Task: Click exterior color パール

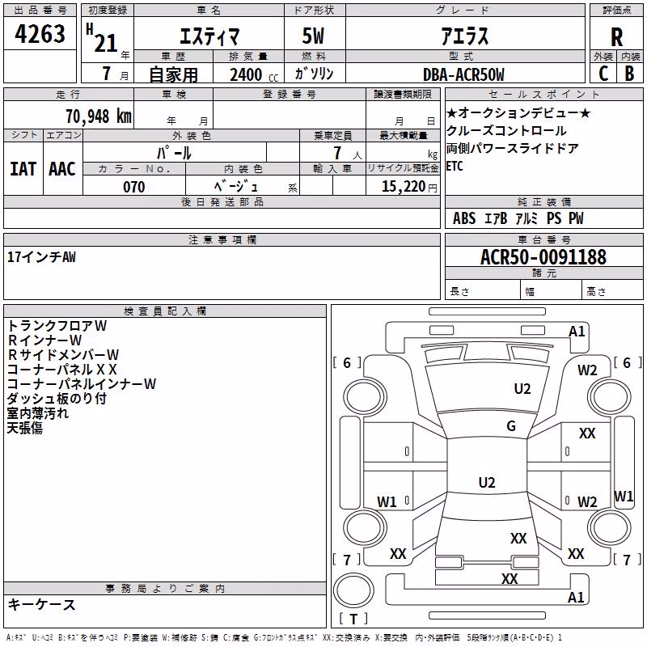Action: point(174,153)
